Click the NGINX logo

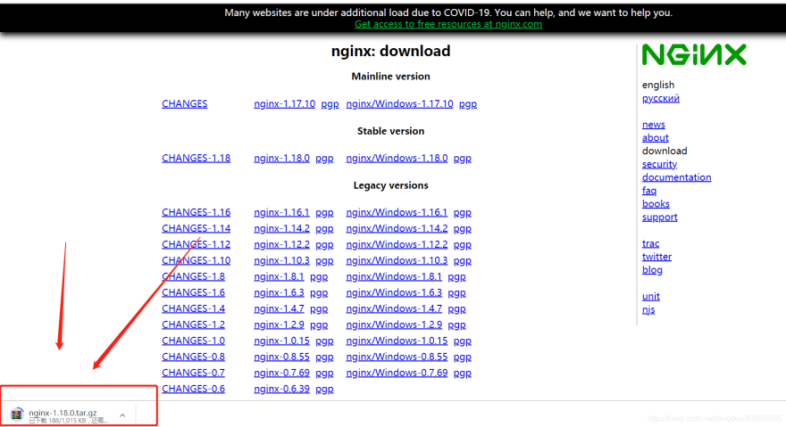tap(694, 54)
